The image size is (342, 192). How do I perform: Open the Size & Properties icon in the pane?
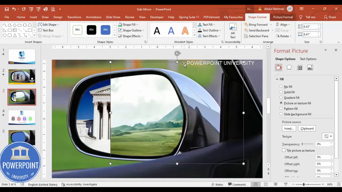(300, 68)
